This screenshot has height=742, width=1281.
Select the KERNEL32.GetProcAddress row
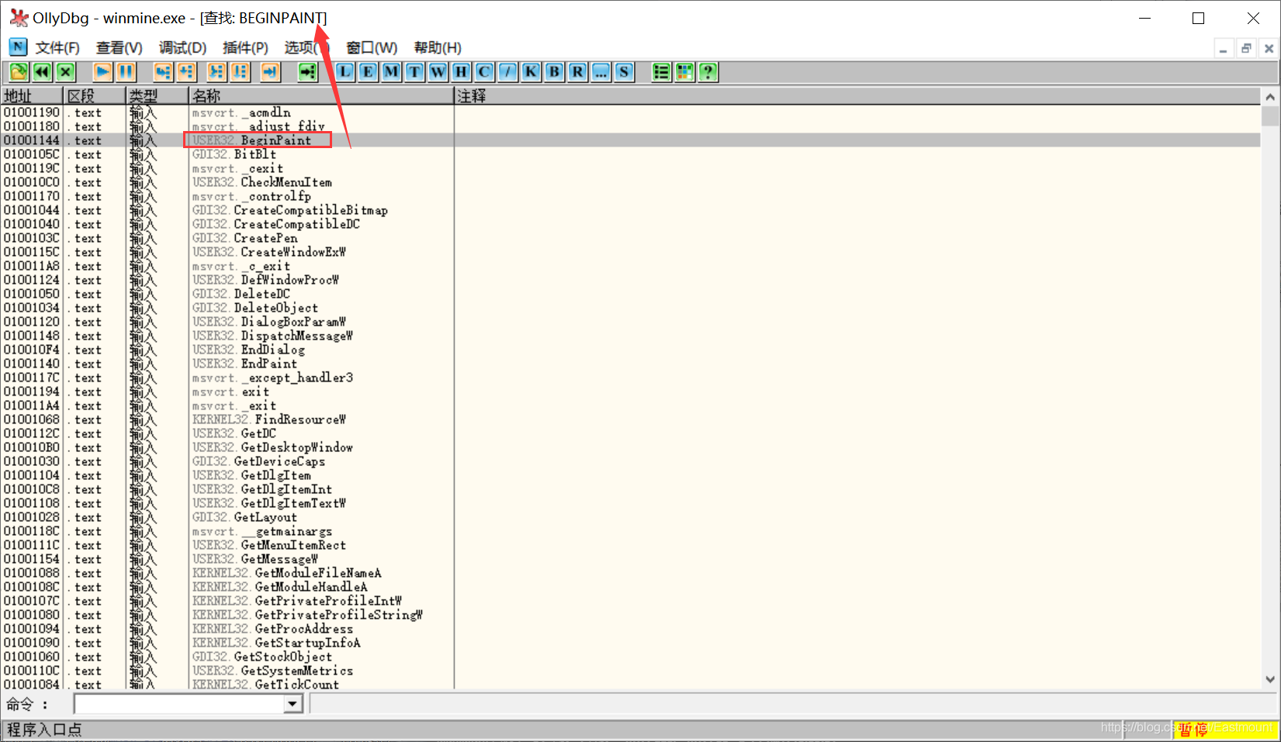[630, 629]
